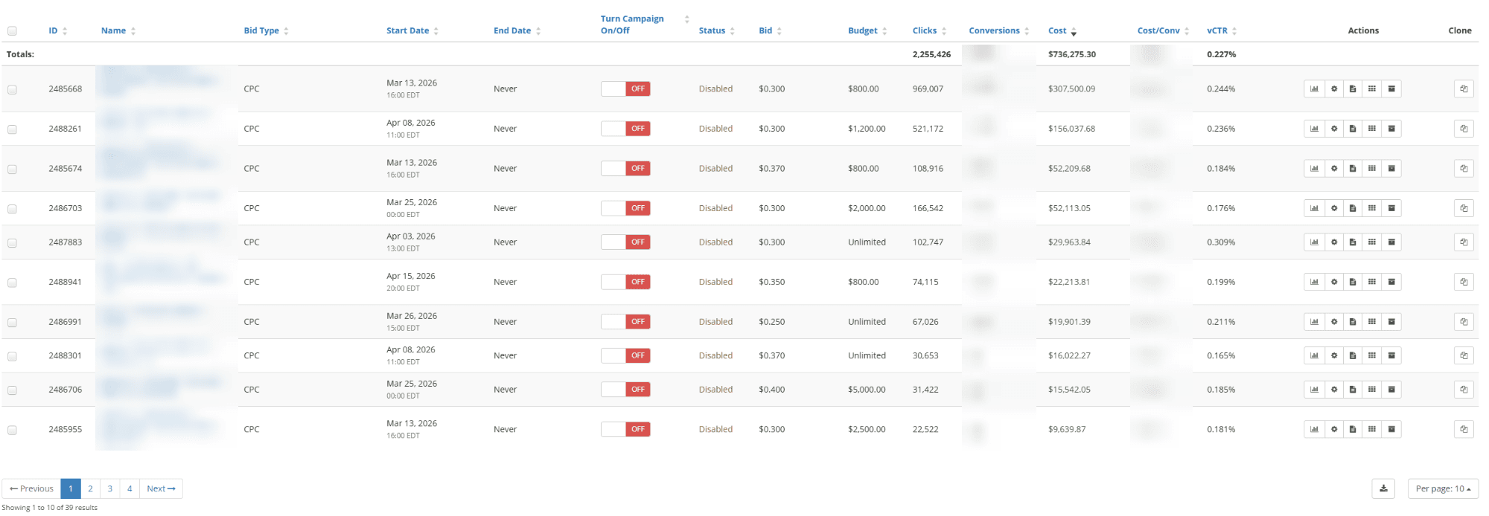Screen dimensions: 1489x516
Task: Turn on campaign 2488301 OFF switch
Action: pyautogui.click(x=625, y=355)
